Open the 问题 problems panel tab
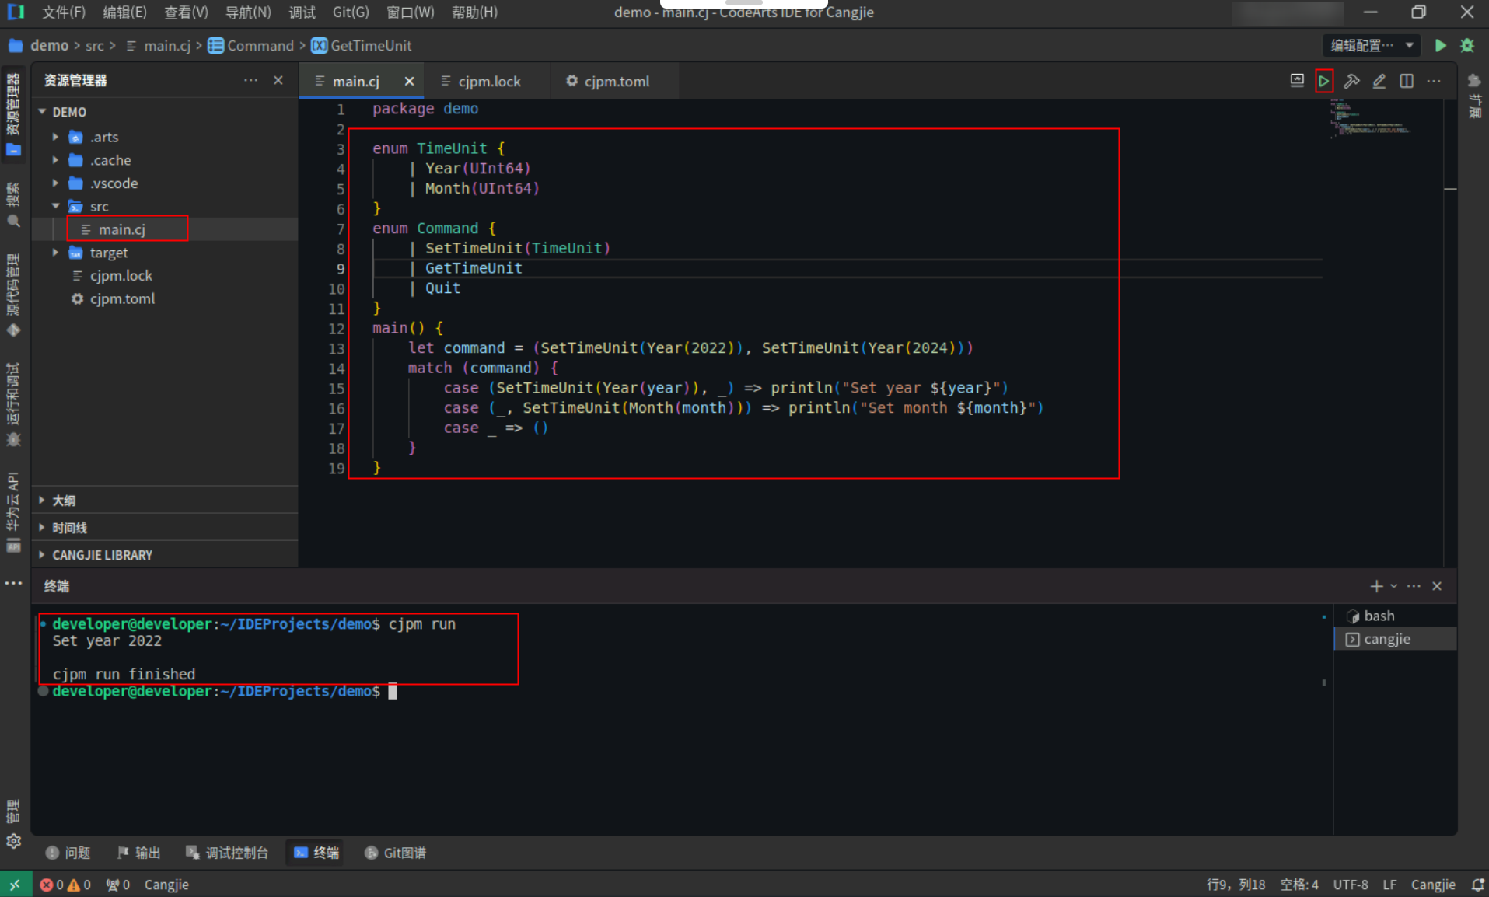The image size is (1489, 897). pyautogui.click(x=68, y=853)
